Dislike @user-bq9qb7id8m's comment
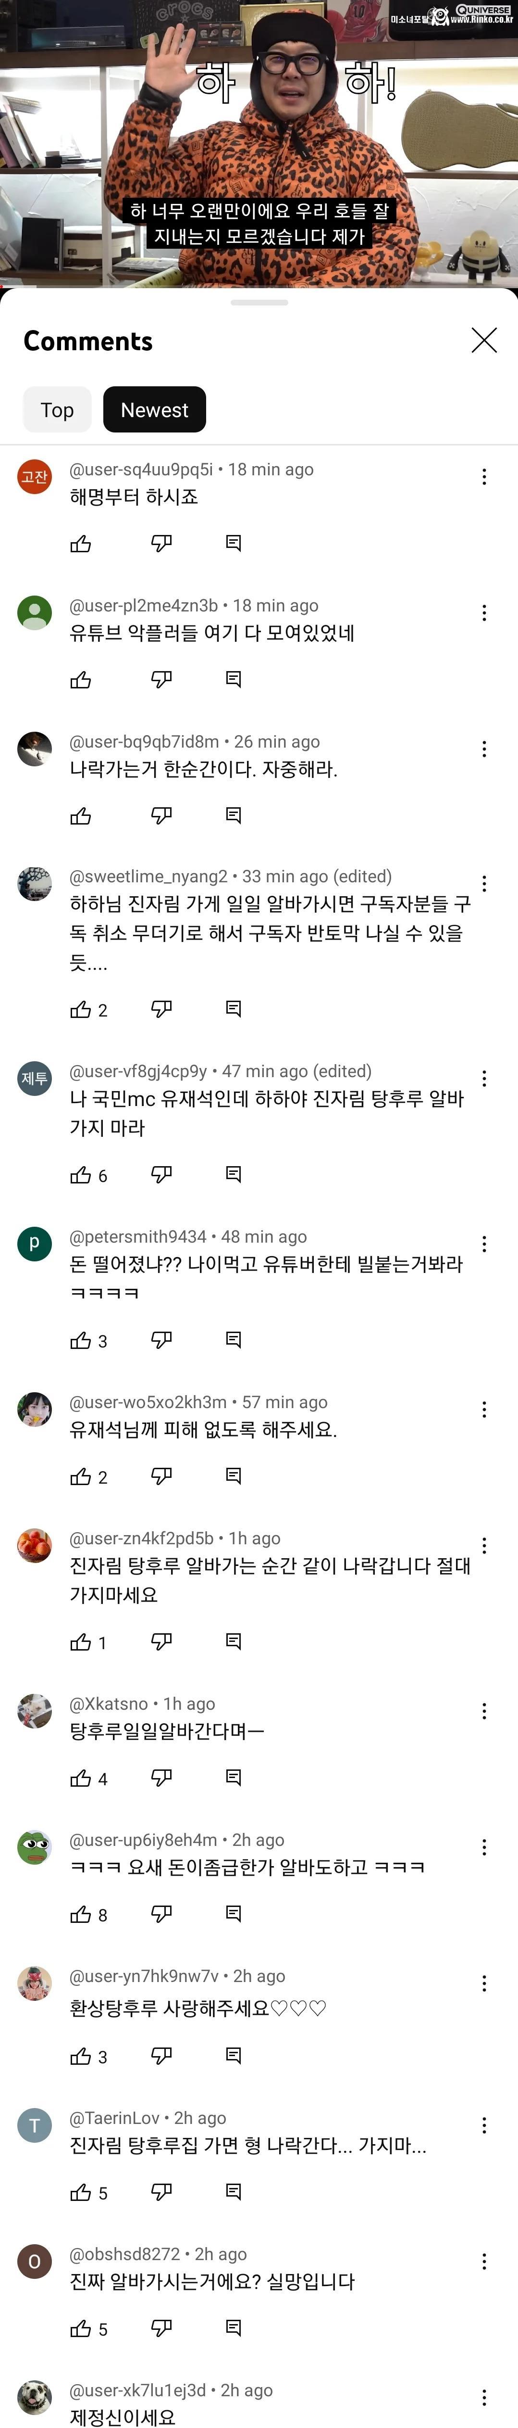The image size is (518, 2428). [x=160, y=816]
